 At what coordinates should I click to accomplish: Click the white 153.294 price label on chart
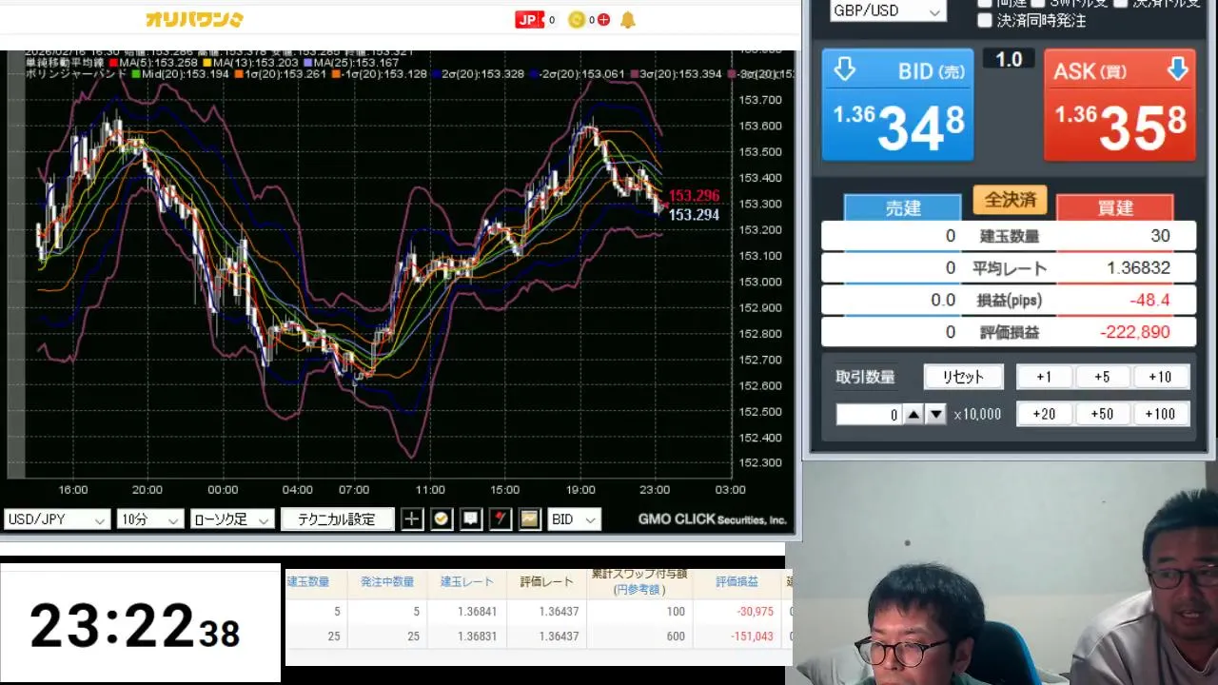click(x=694, y=215)
